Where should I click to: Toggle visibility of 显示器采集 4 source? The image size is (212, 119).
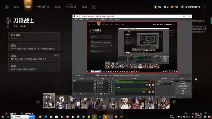109,87
